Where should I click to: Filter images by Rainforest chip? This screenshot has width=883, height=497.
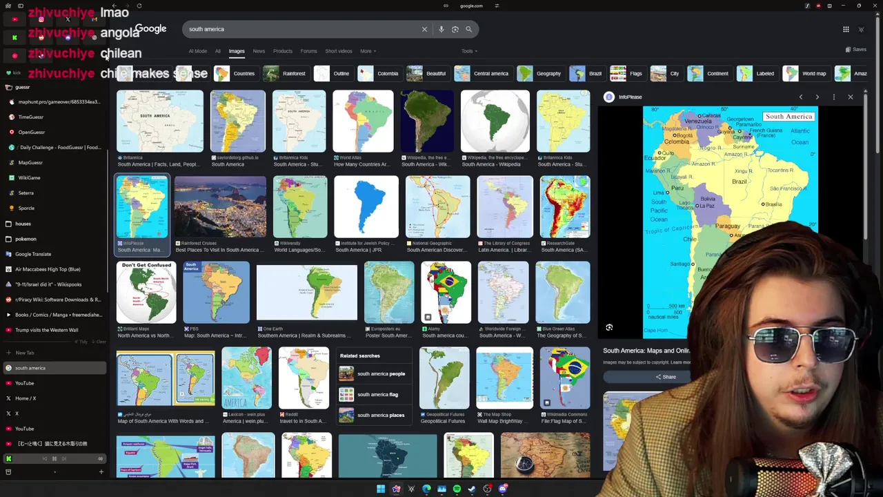pyautogui.click(x=285, y=73)
